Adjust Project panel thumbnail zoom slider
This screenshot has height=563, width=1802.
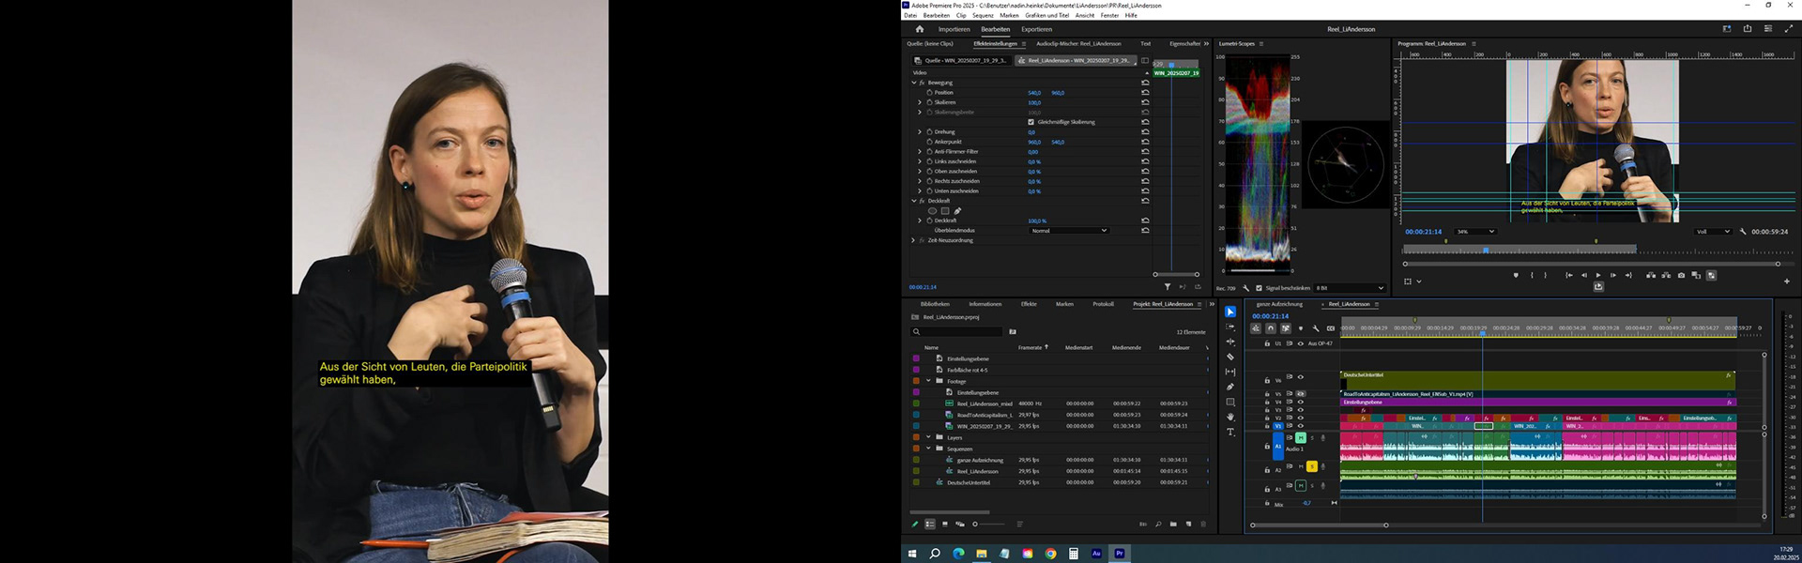tap(989, 525)
